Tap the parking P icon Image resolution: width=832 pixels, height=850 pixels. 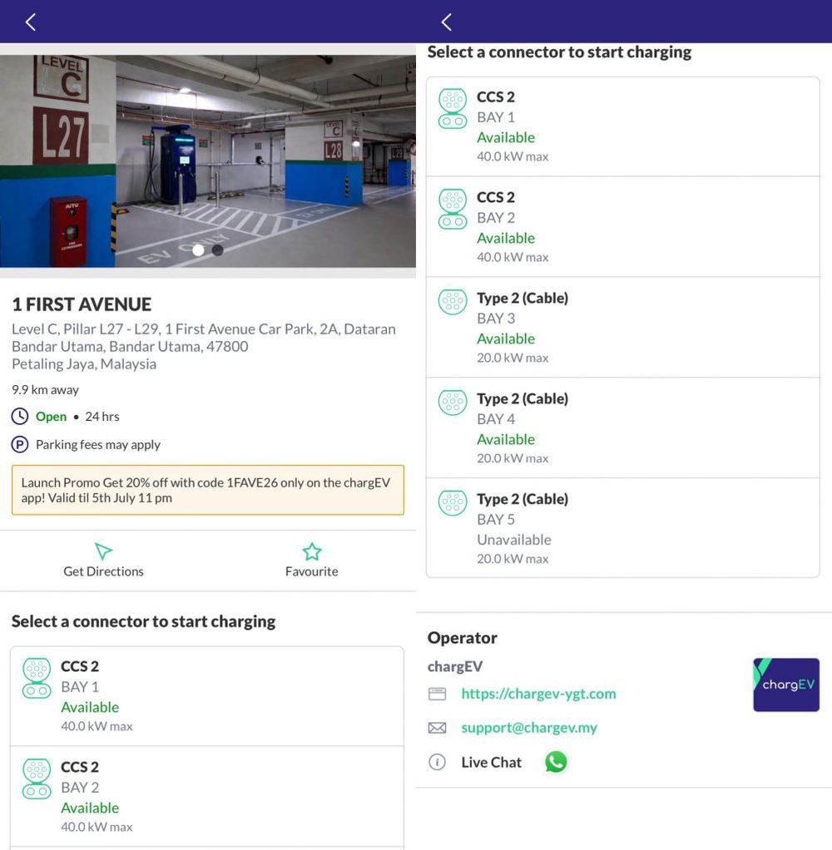point(20,444)
